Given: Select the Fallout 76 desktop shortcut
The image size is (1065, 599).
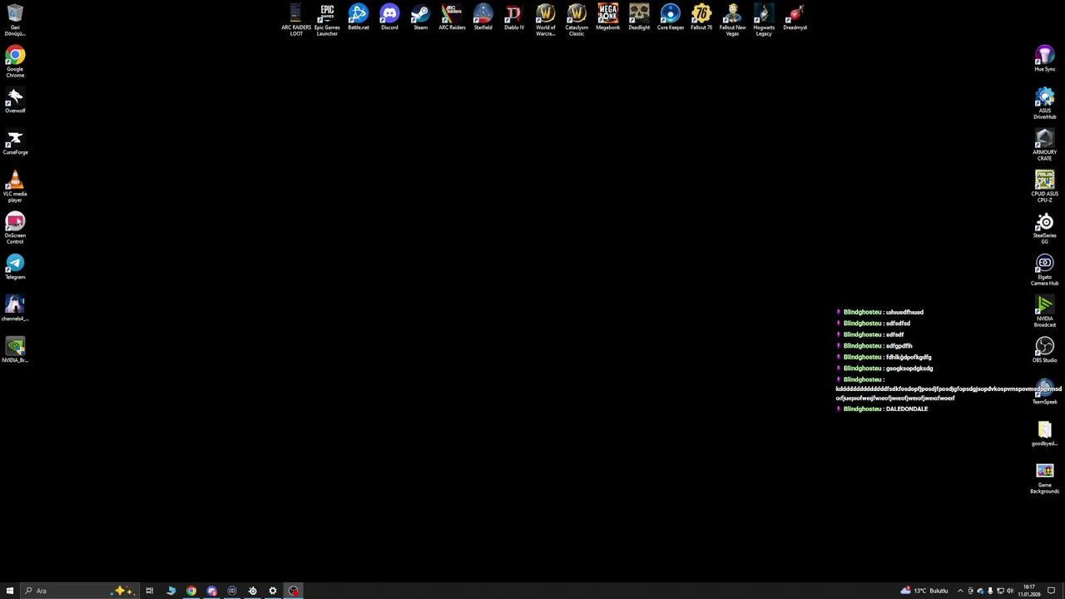Looking at the screenshot, I should [x=701, y=17].
